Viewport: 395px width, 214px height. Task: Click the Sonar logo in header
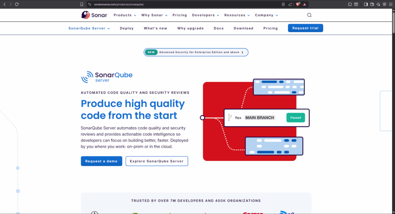pyautogui.click(x=94, y=15)
